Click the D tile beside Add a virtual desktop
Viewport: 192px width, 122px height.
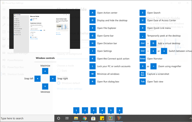pyautogui.click(x=153, y=43)
